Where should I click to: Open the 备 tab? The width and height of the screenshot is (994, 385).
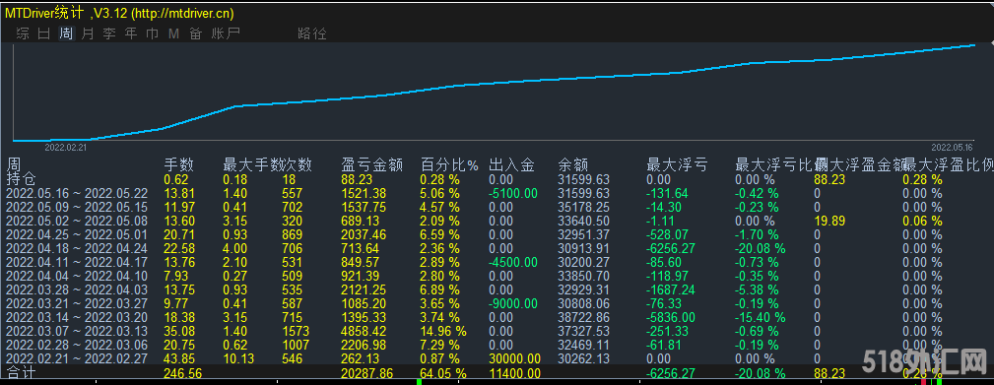click(x=195, y=33)
